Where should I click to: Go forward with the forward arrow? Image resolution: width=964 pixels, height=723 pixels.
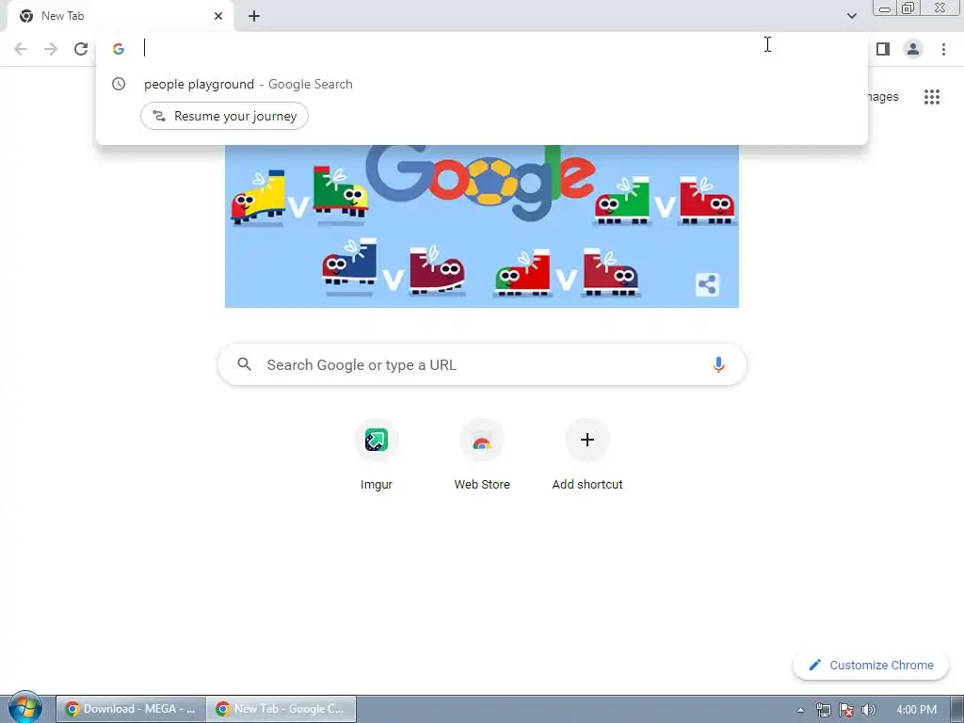[x=51, y=49]
